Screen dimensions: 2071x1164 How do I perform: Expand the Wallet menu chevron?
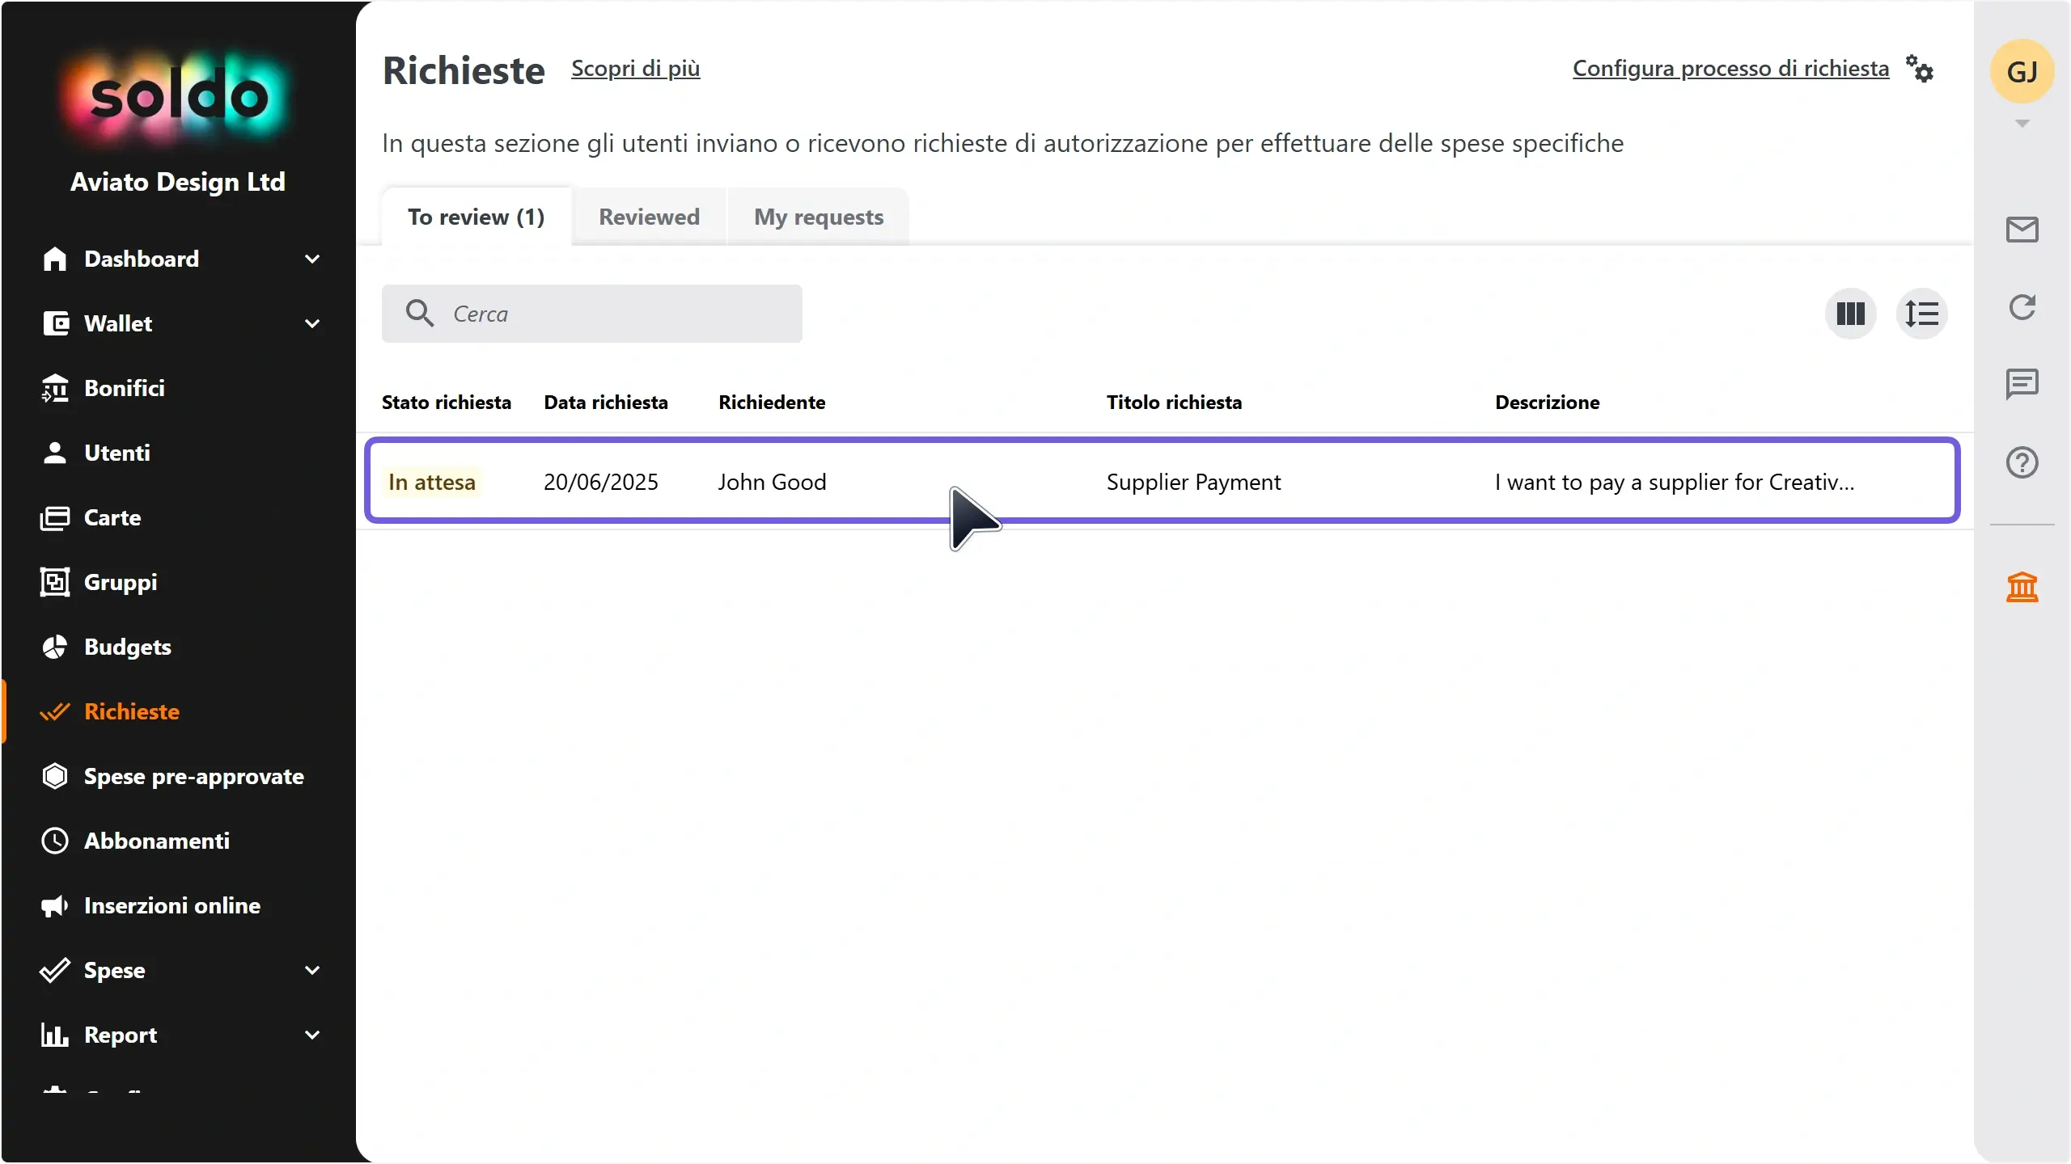point(312,323)
